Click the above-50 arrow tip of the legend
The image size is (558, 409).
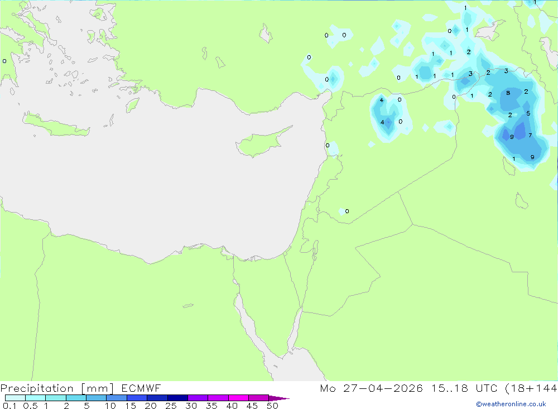pyautogui.click(x=278, y=398)
